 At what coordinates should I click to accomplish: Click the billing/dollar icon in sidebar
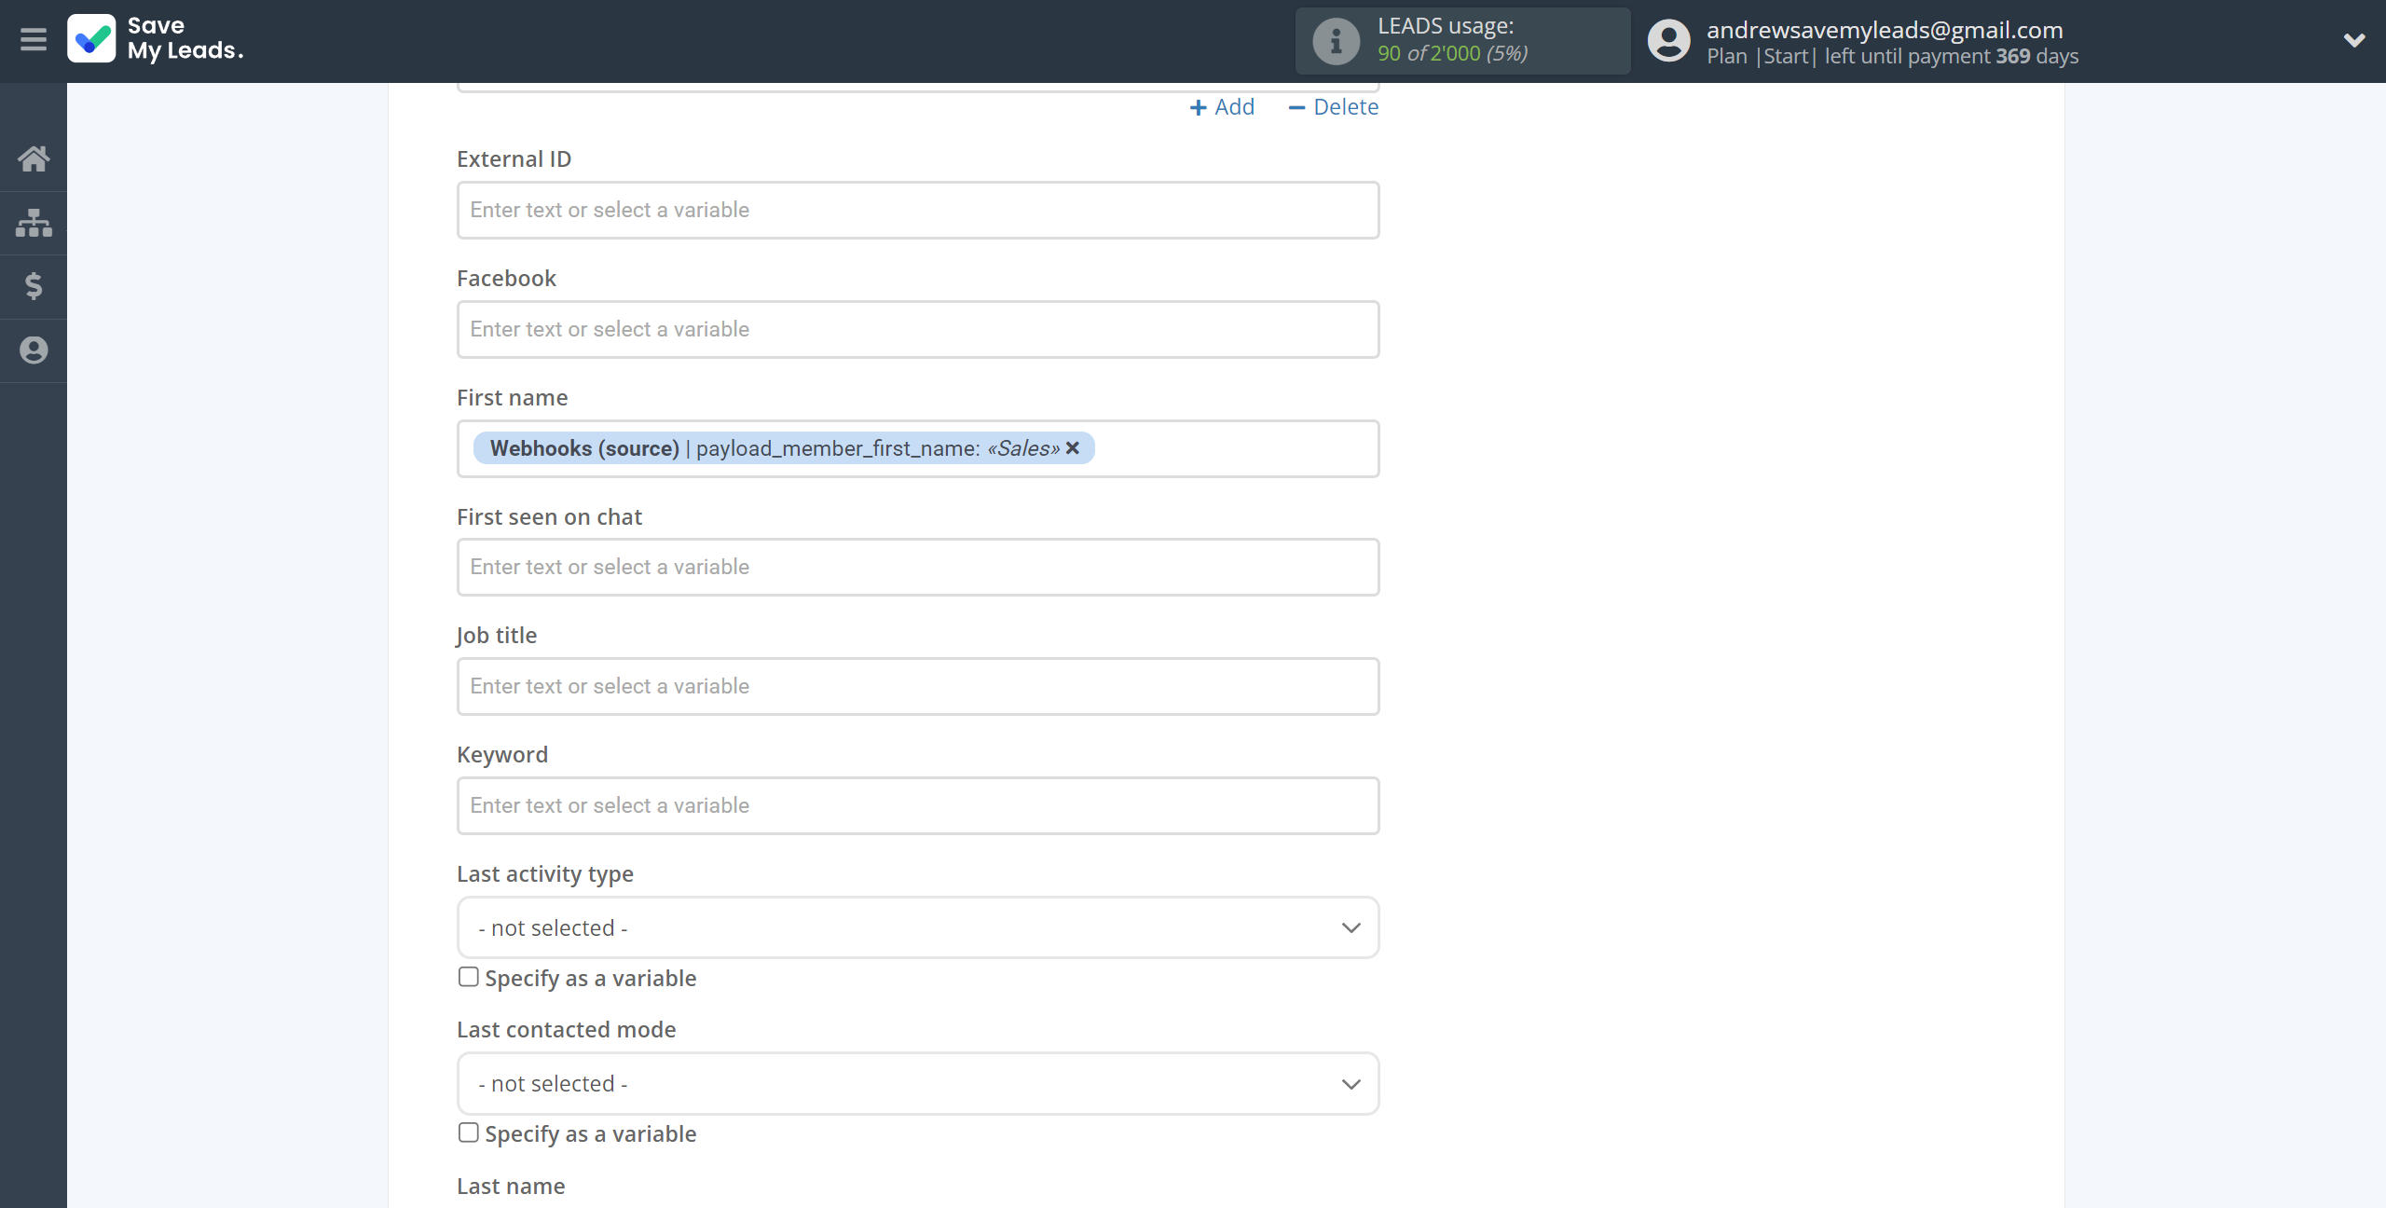(35, 285)
